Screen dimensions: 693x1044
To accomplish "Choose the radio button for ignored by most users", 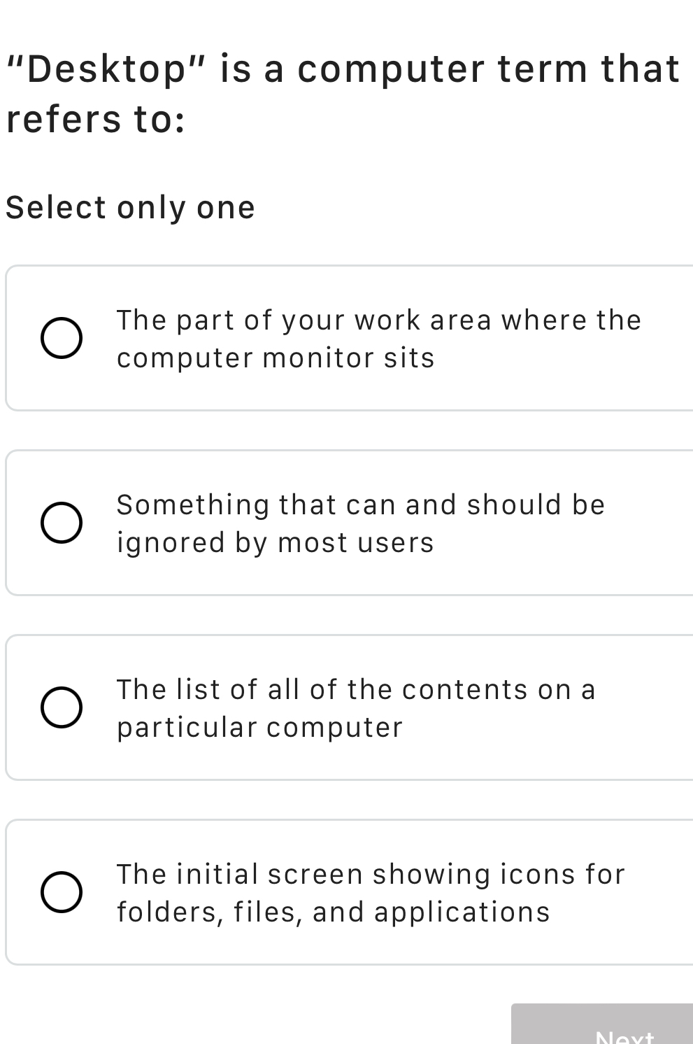I will click(x=62, y=523).
